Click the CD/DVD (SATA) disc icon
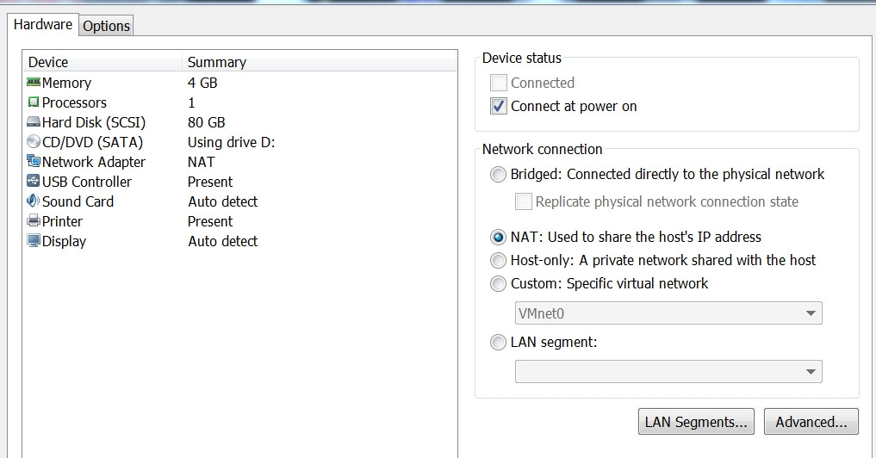 click(x=34, y=142)
